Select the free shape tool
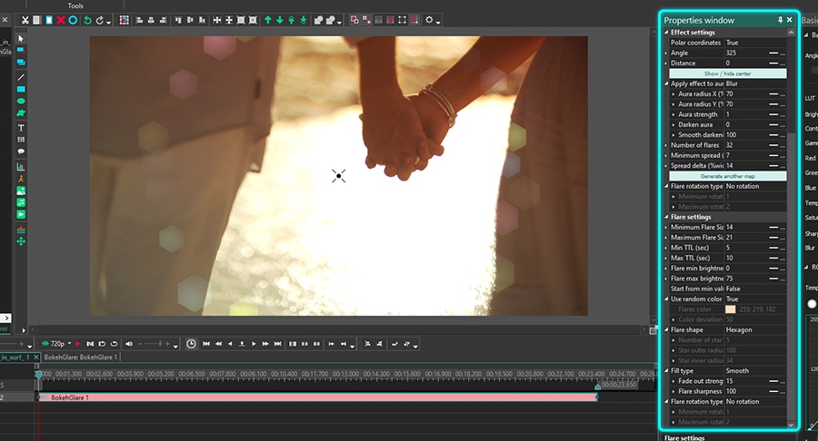The image size is (818, 441). pos(21,113)
